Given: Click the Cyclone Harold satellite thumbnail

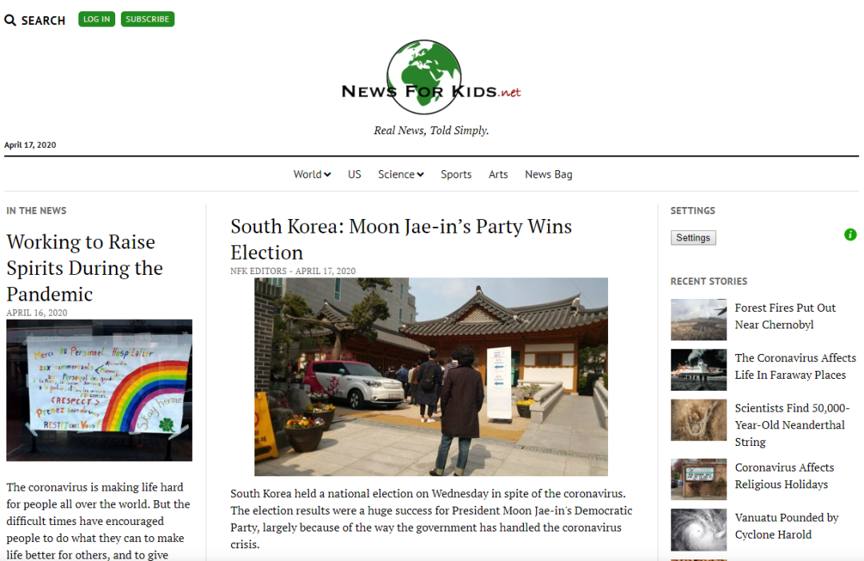Looking at the screenshot, I should (698, 530).
